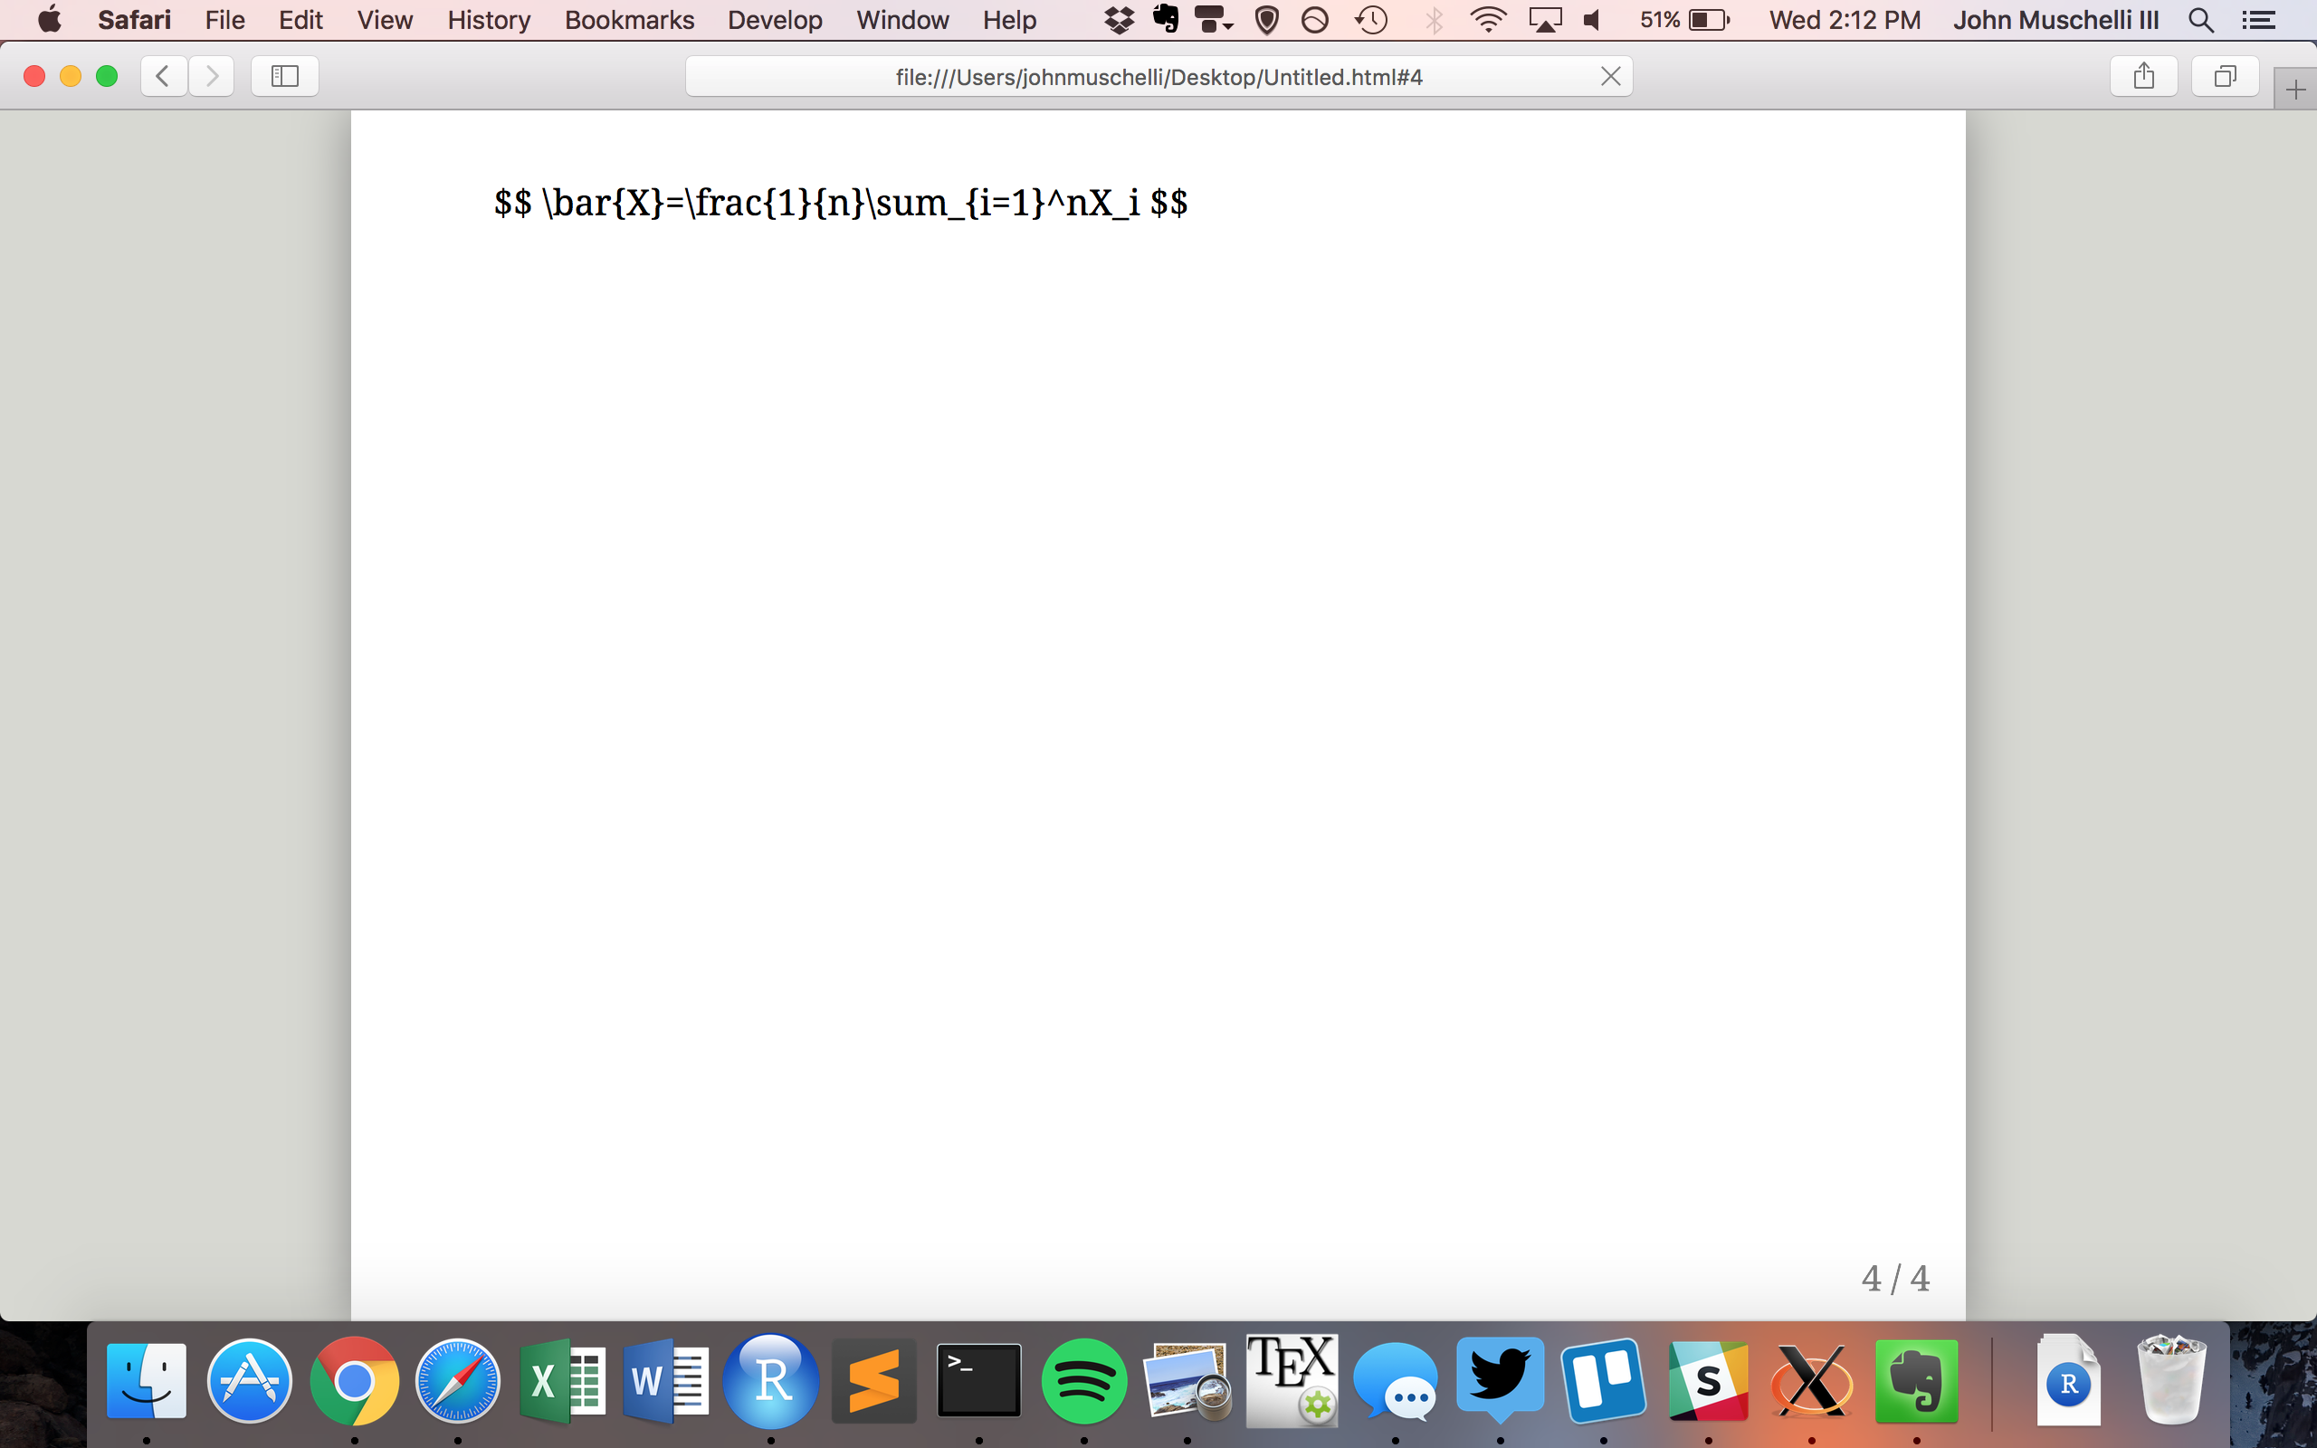This screenshot has width=2317, height=1448.
Task: Open Sublime Text from the Dock
Action: 875,1380
